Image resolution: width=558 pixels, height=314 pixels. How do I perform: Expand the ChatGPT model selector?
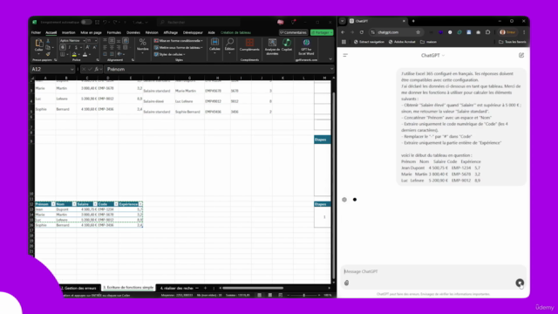click(432, 55)
